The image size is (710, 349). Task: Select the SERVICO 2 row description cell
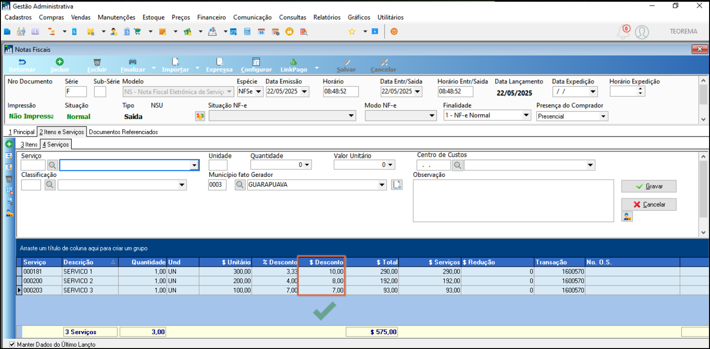[x=90, y=281]
